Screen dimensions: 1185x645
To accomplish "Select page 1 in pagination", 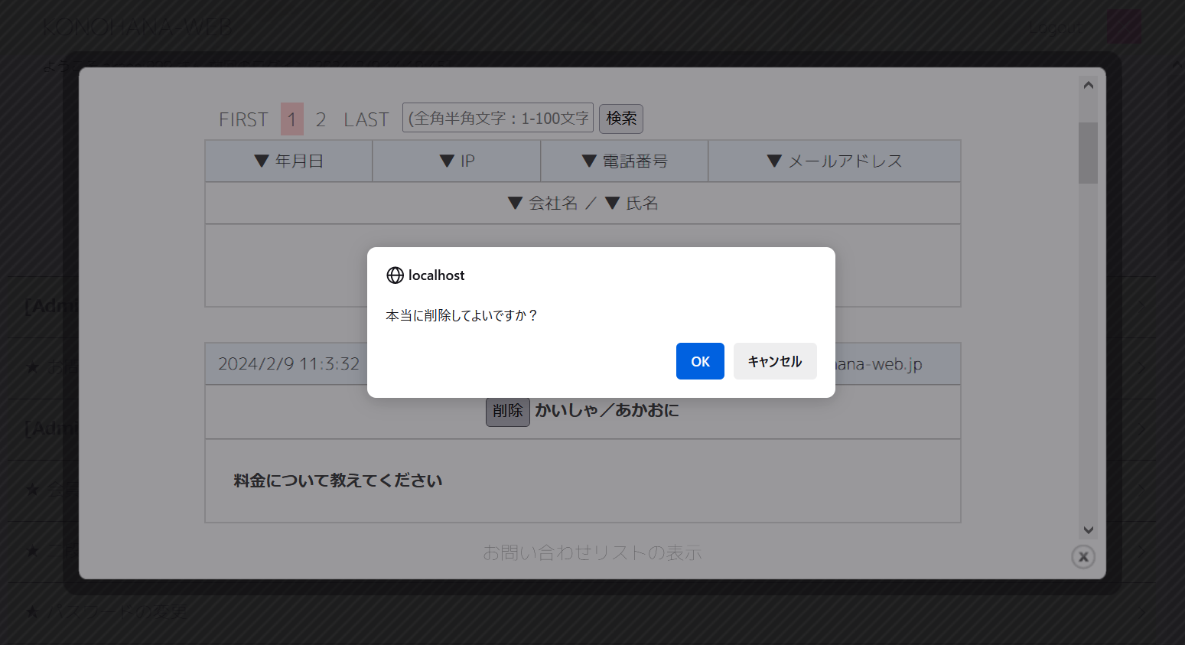I will click(x=291, y=119).
